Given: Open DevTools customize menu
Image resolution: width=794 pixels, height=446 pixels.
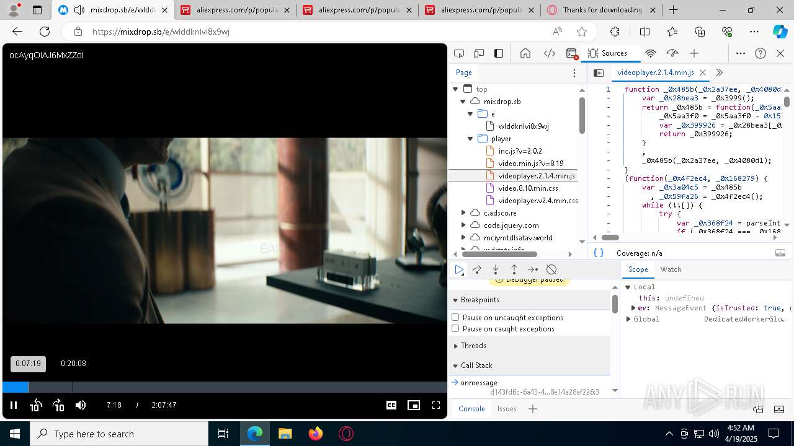Looking at the screenshot, I should pos(741,53).
